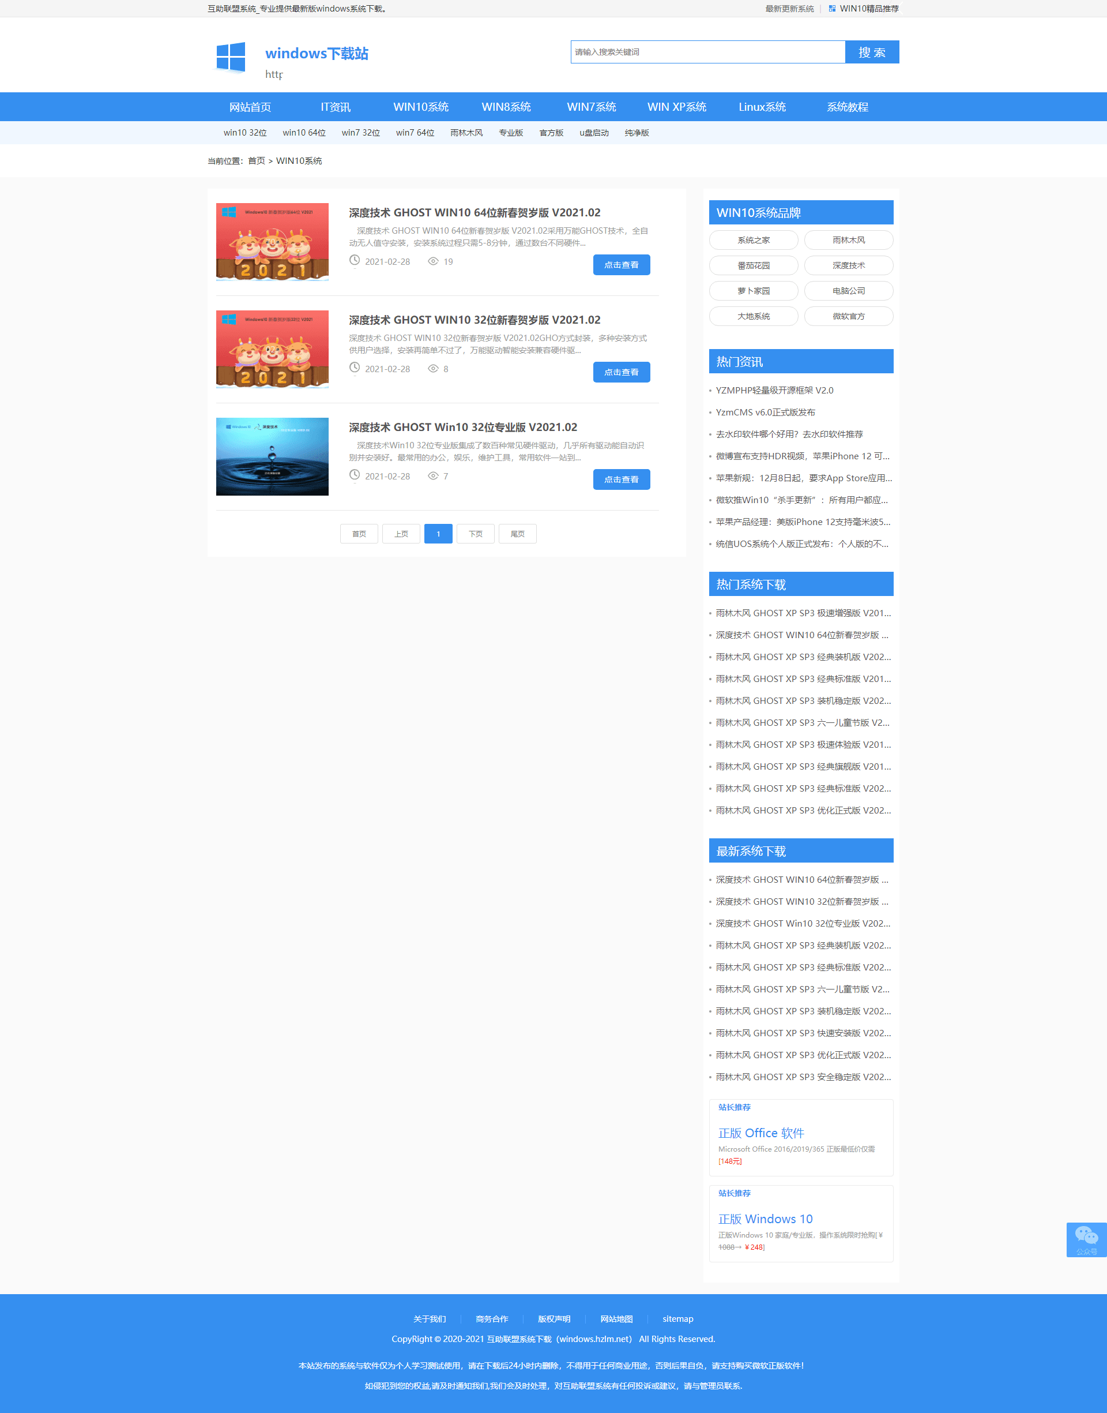Select the 微软官方 brand tag
The width and height of the screenshot is (1107, 1413).
[848, 316]
